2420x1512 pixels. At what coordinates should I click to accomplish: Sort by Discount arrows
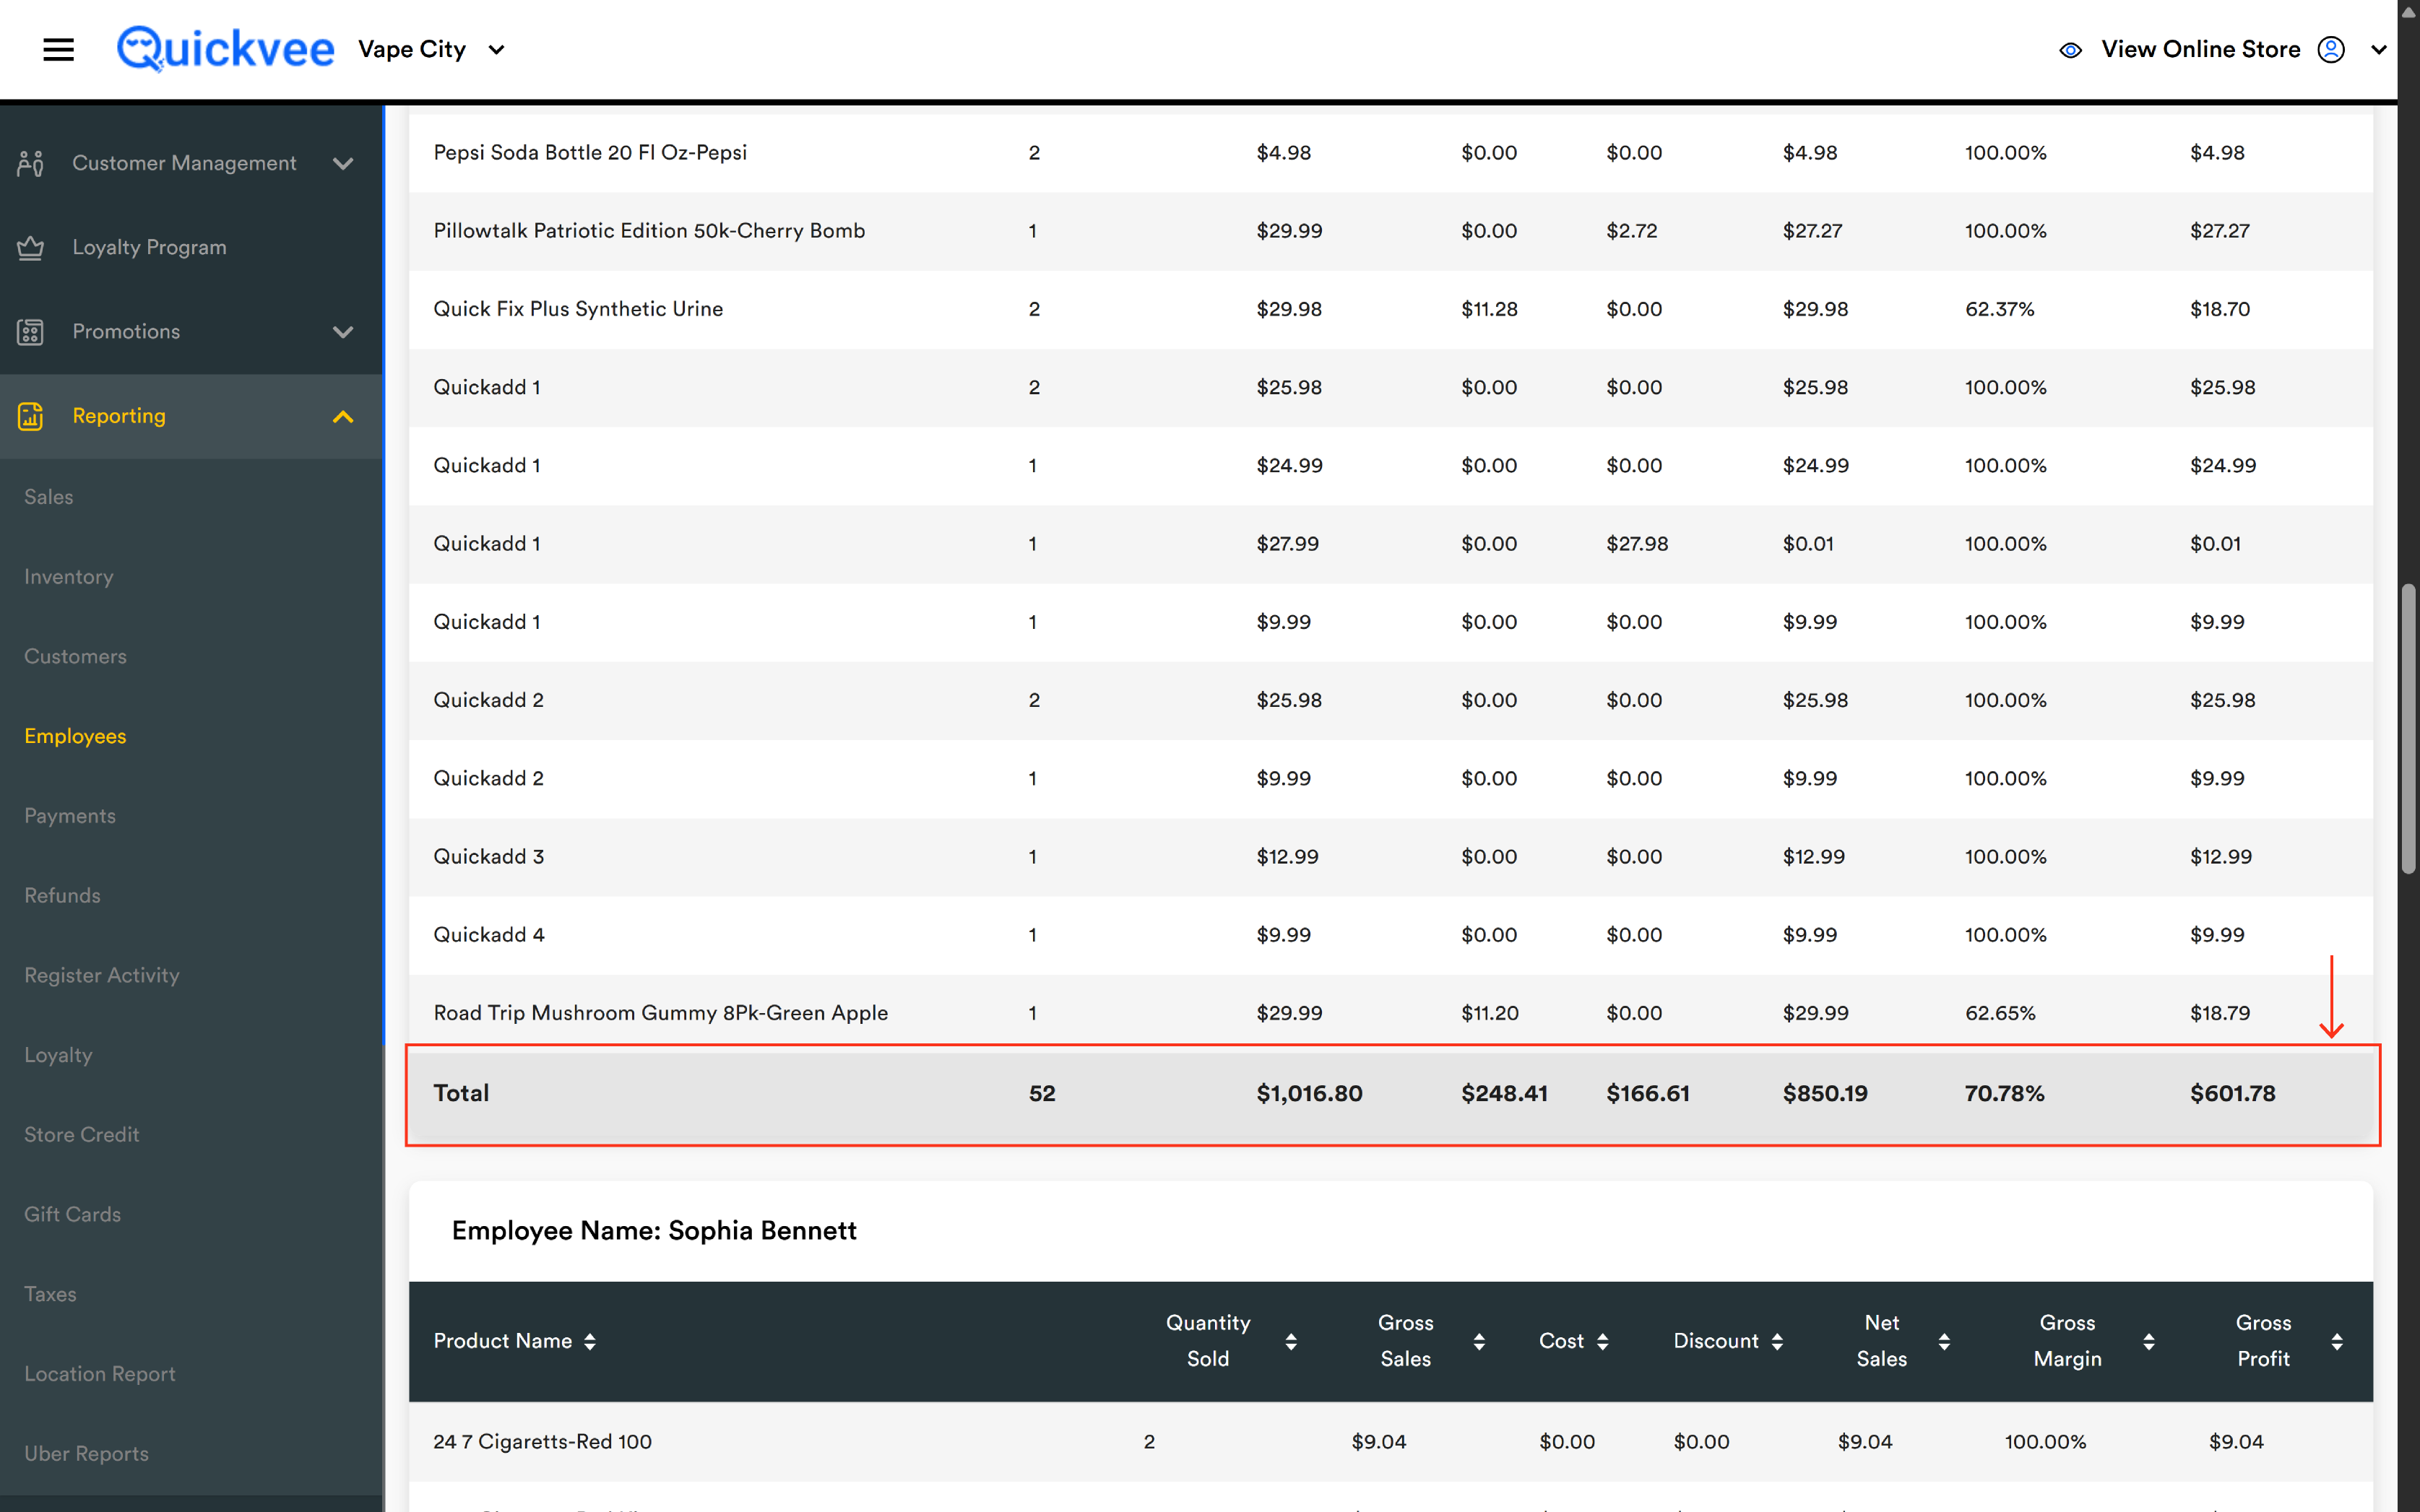pyautogui.click(x=1778, y=1341)
